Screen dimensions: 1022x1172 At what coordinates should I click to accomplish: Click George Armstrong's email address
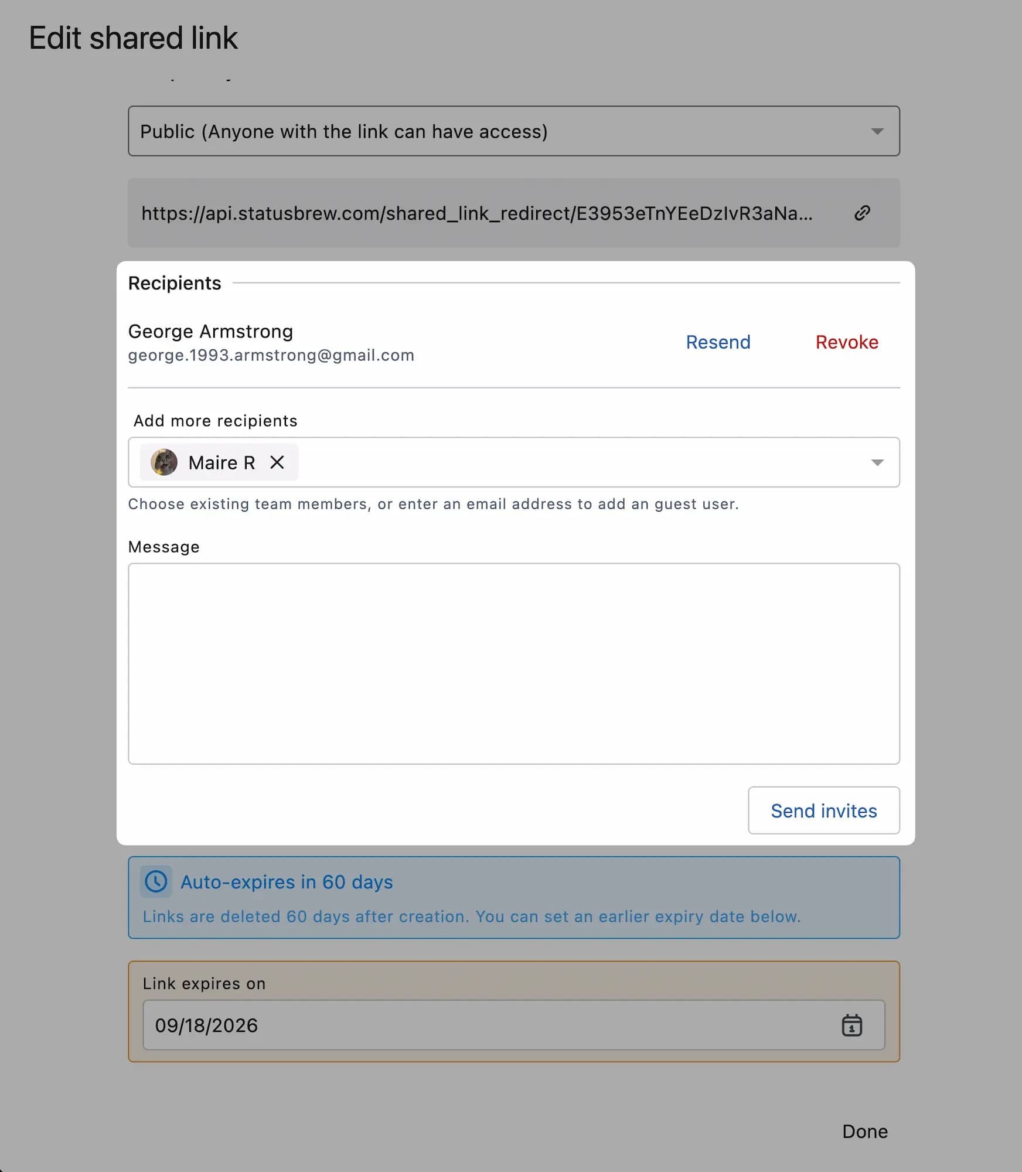[x=271, y=355]
